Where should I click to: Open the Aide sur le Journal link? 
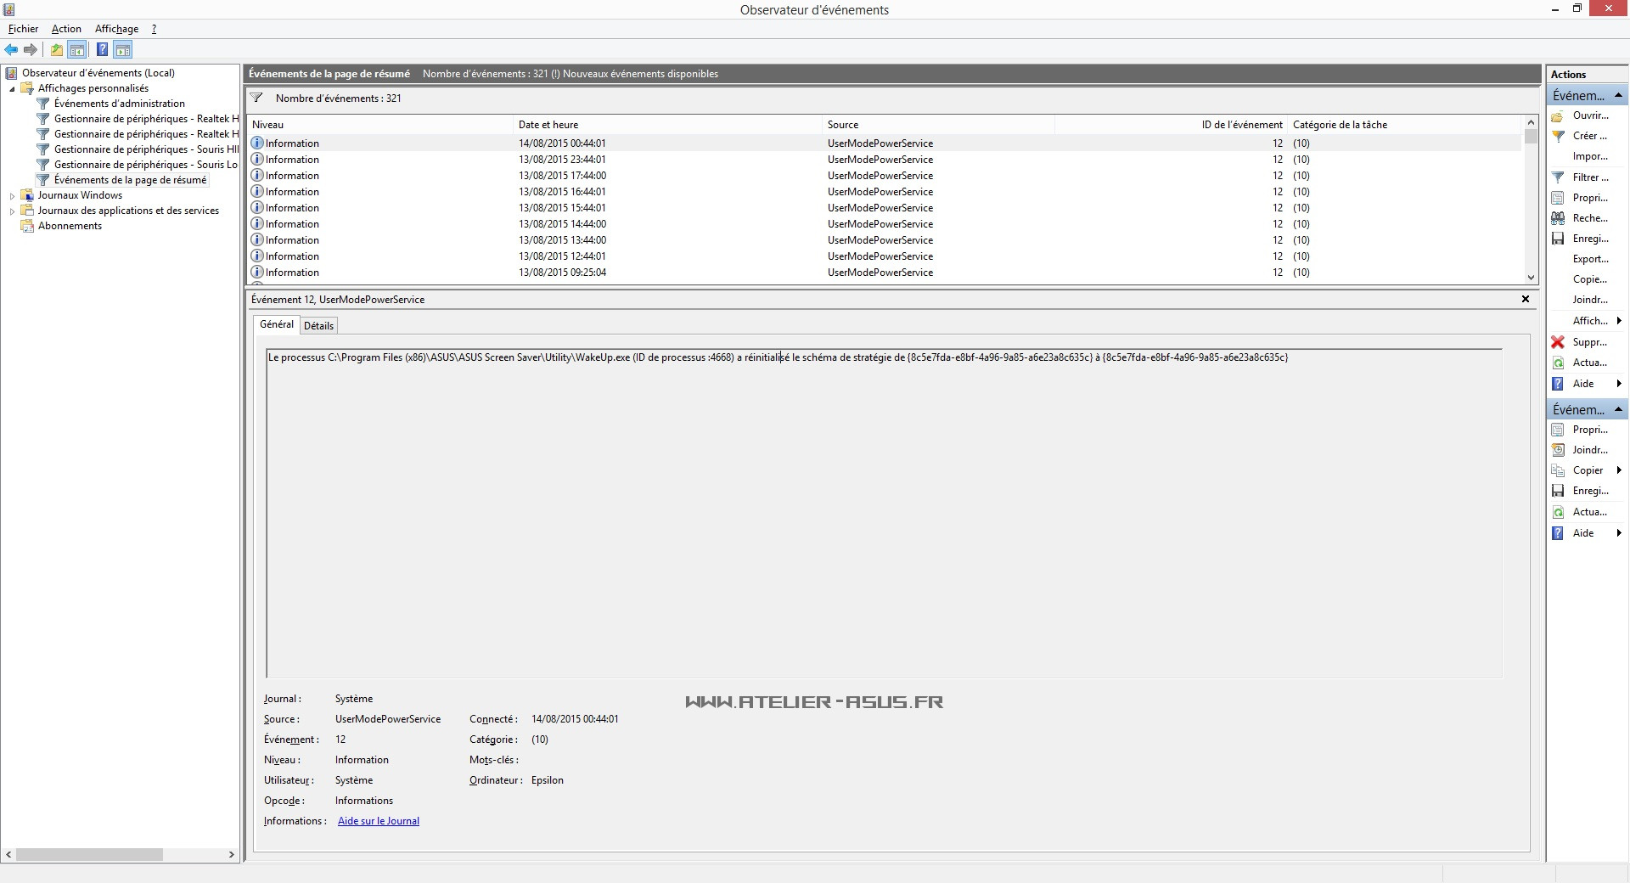tap(378, 821)
